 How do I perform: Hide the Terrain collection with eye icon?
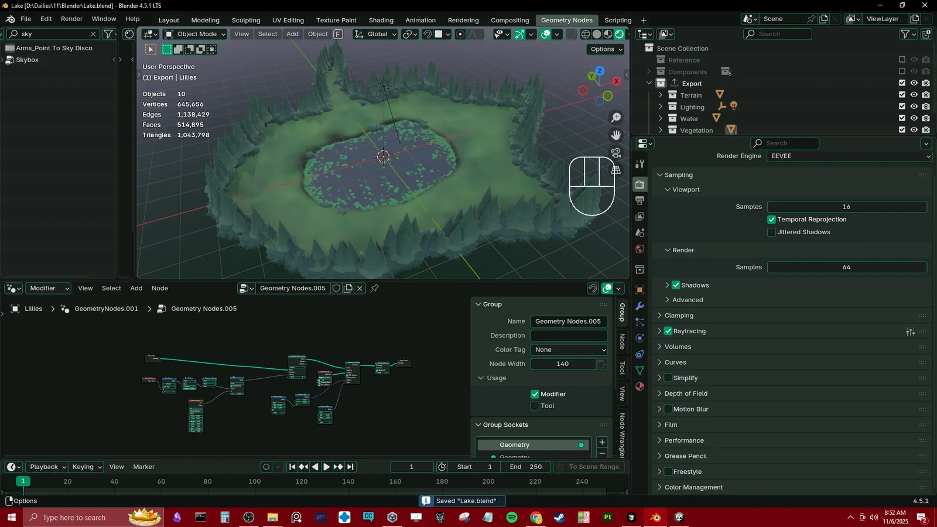[914, 95]
